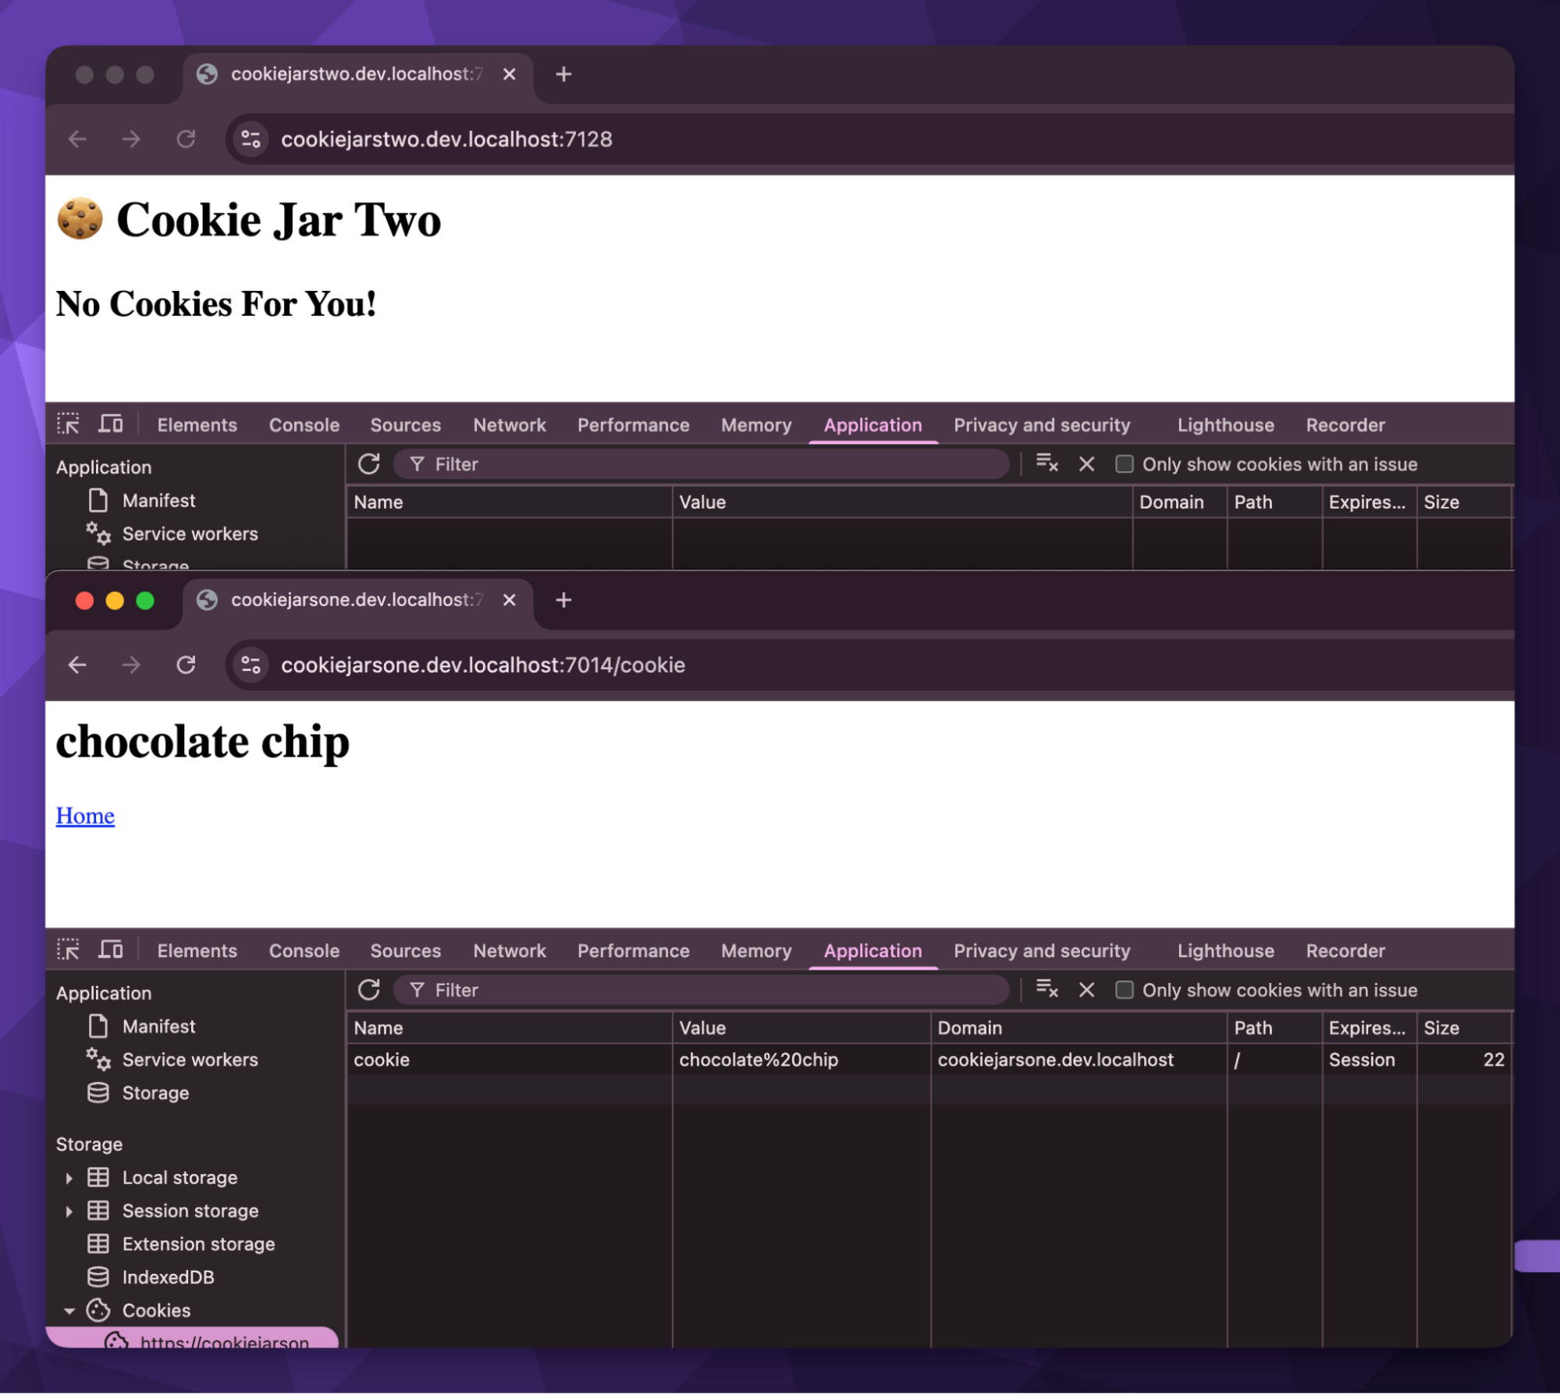
Task: Enable 'Only show cookies with an issue' in cookiejarsone window
Action: tap(1125, 990)
